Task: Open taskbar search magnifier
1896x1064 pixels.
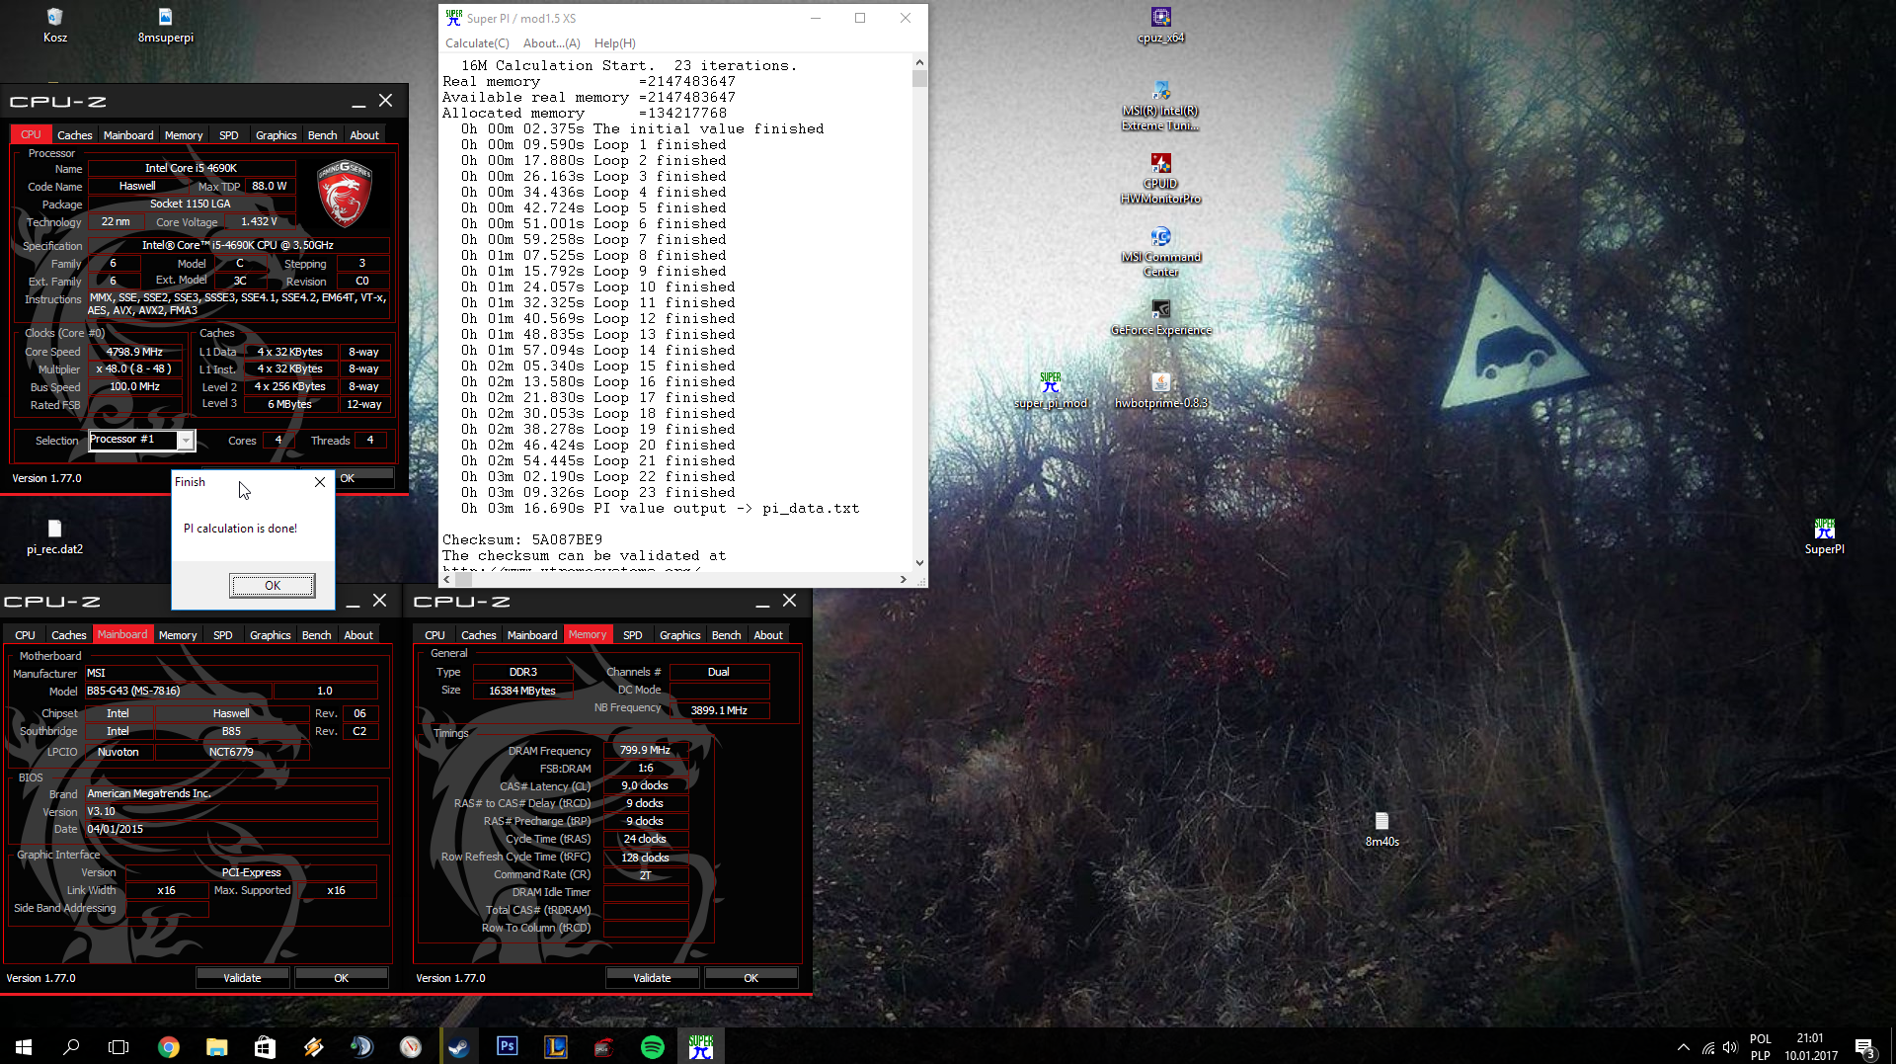Action: pos(71,1046)
